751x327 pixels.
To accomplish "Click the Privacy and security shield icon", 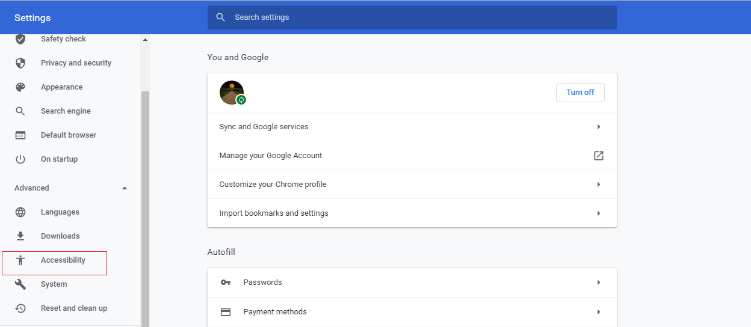I will (x=20, y=63).
